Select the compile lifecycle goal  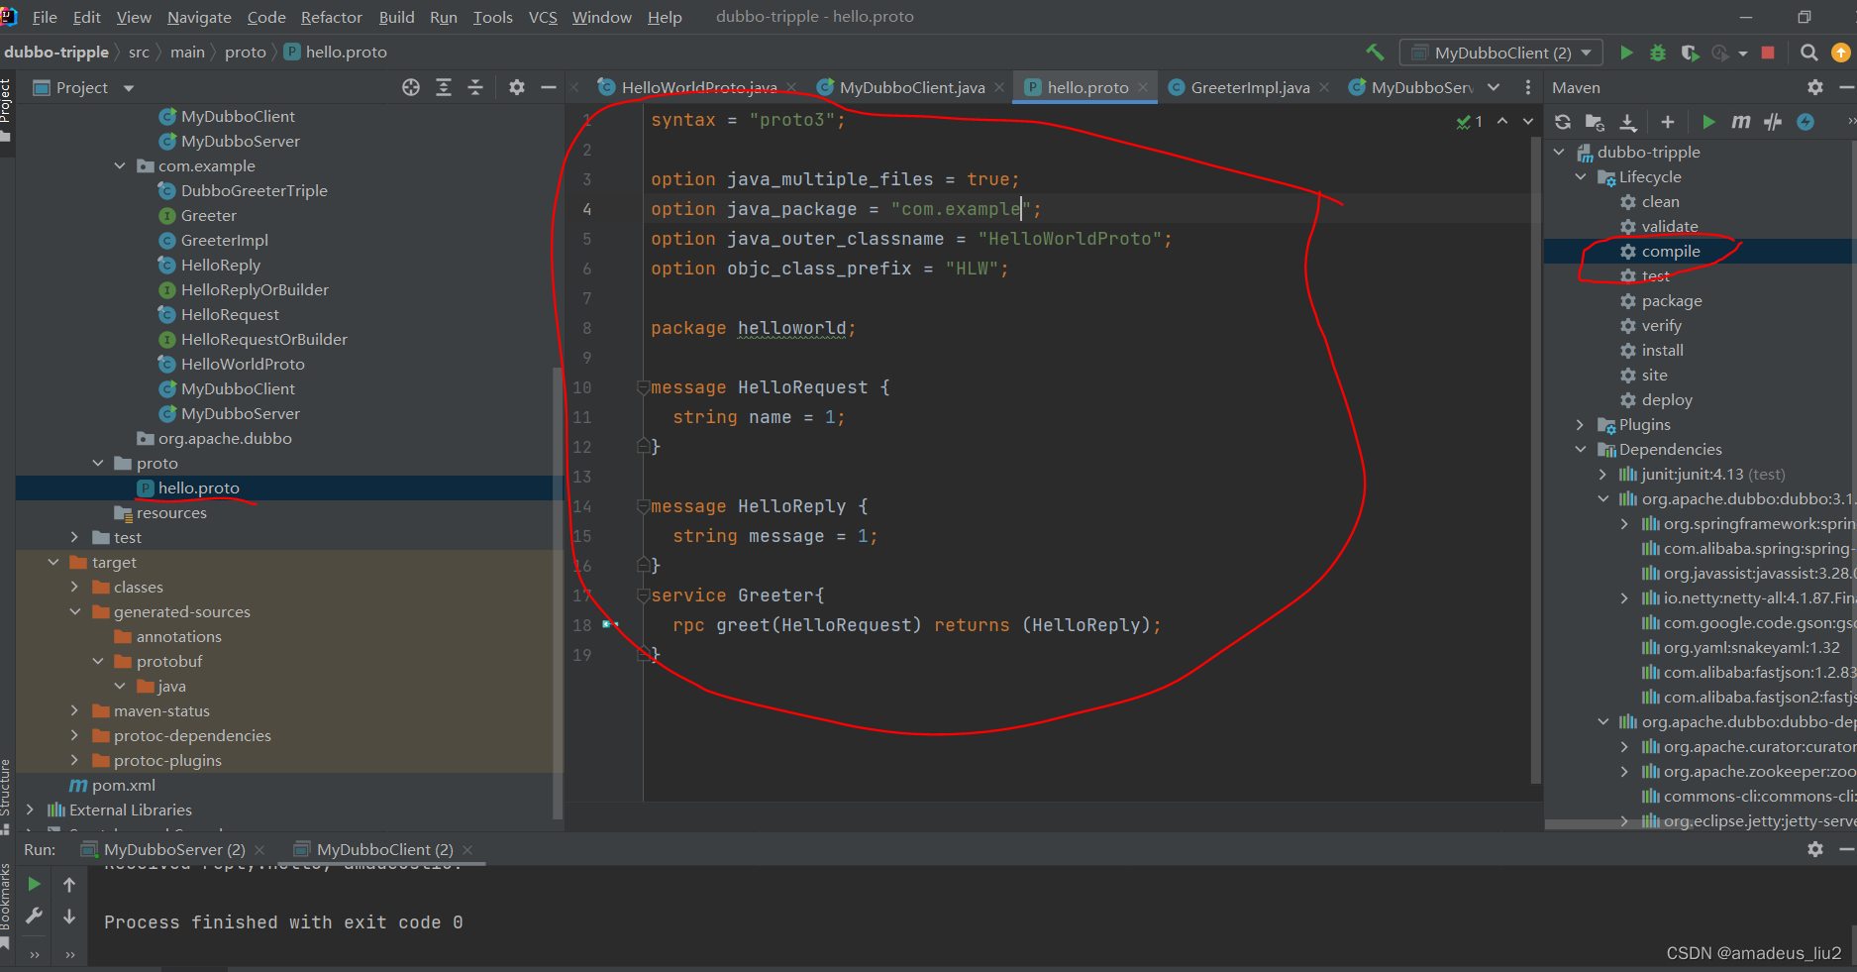pos(1670,251)
